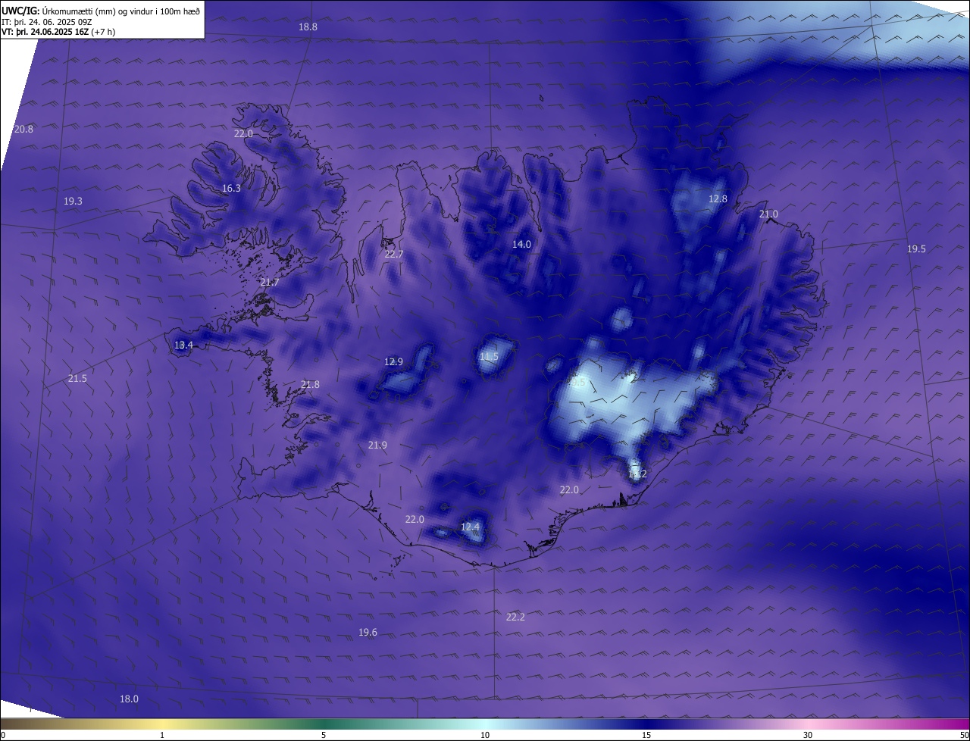
Task: Click the '5' label on the color scale
Action: tap(324, 735)
